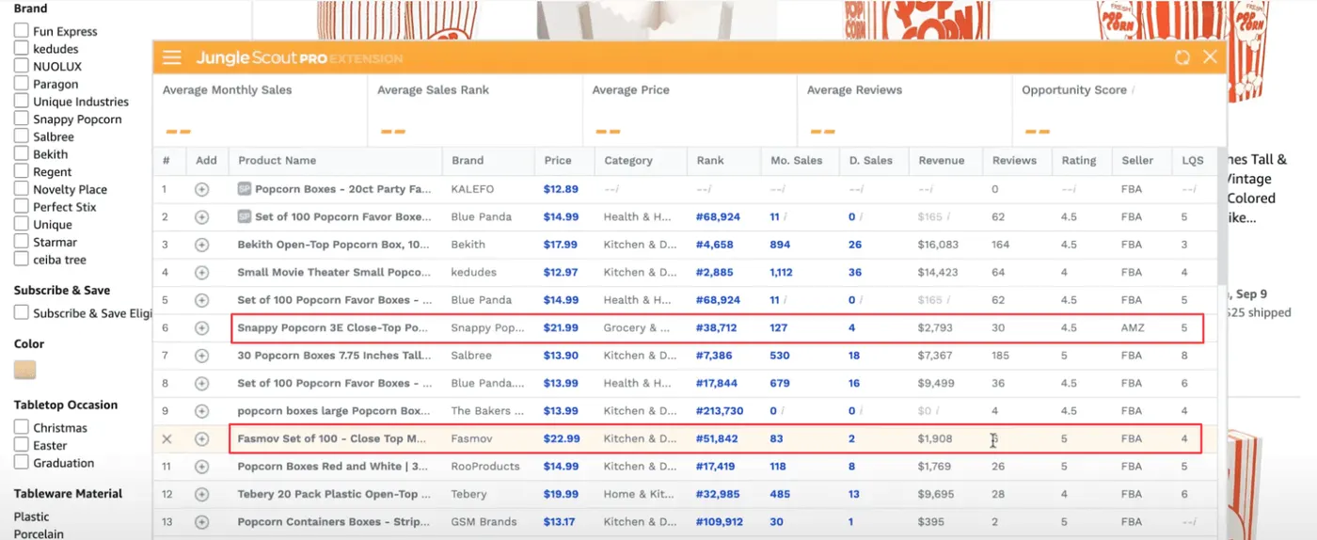
Task: Add GSM Brands Popcorn Containers product
Action: [201, 522]
